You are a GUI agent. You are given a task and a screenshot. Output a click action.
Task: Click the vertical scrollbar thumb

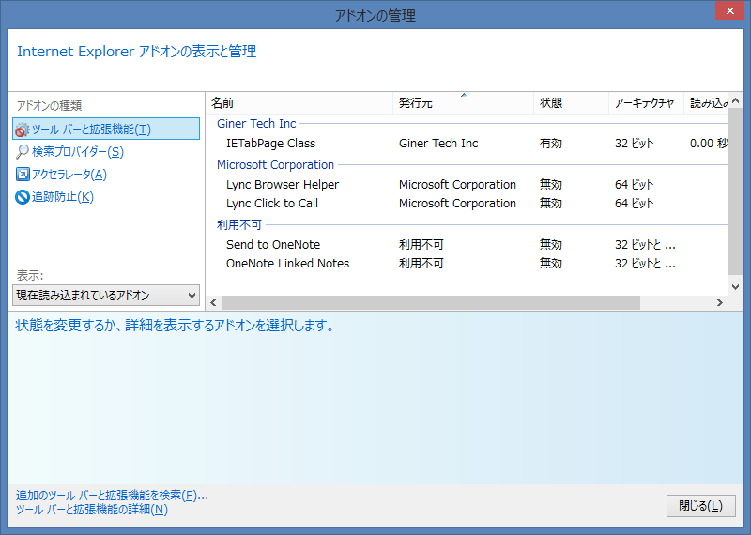(736, 191)
